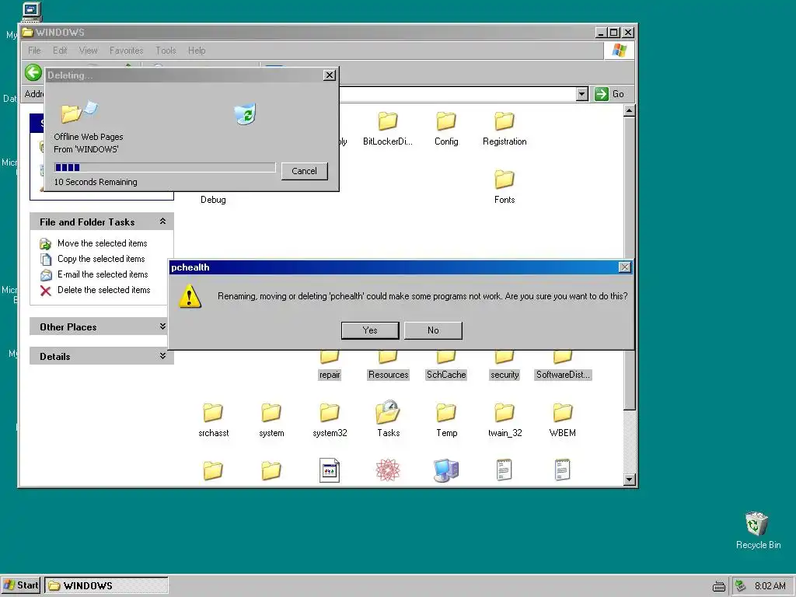Click the SchCache folder label
Viewport: 796px width, 597px height.
(446, 375)
